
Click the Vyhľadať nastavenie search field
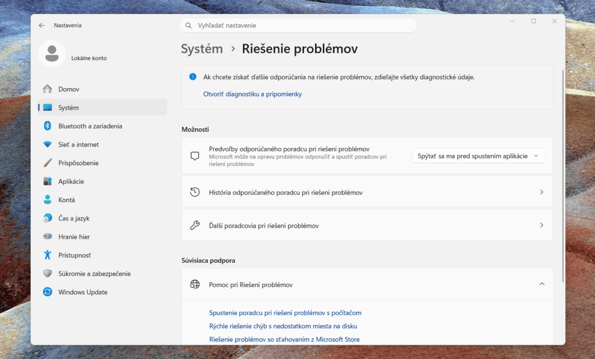coord(298,26)
